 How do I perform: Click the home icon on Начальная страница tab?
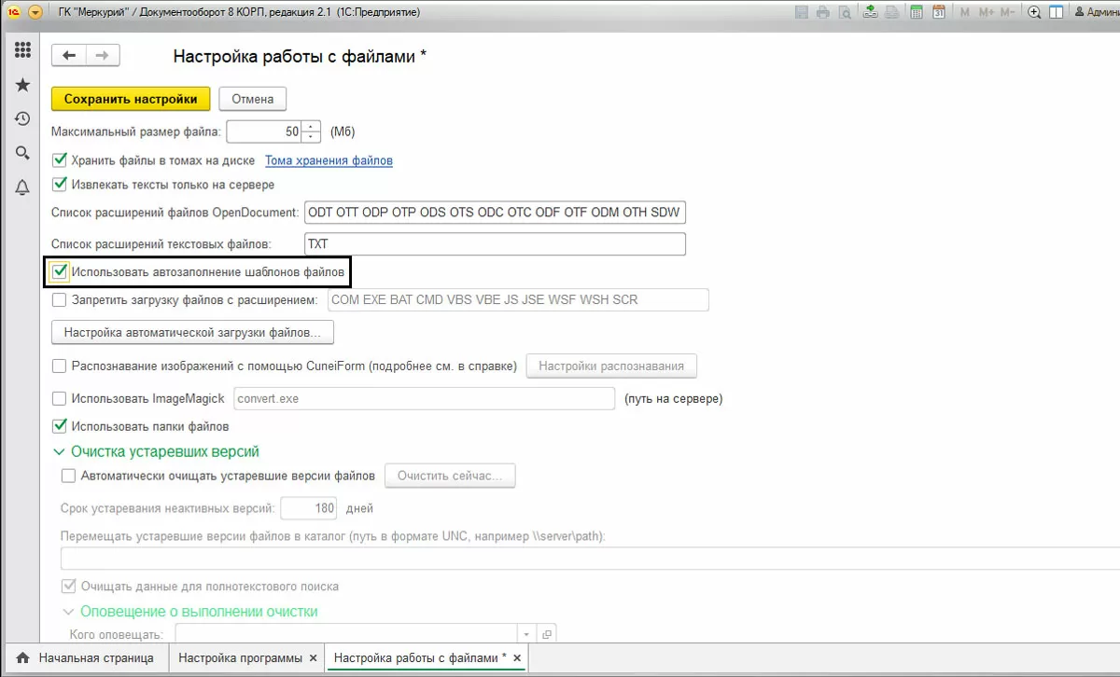coord(22,658)
